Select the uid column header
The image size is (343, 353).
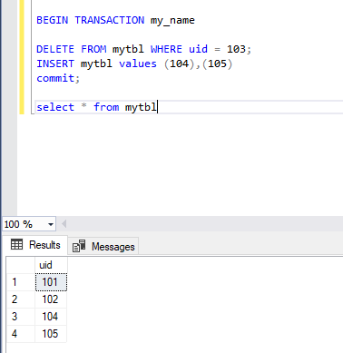point(51,265)
